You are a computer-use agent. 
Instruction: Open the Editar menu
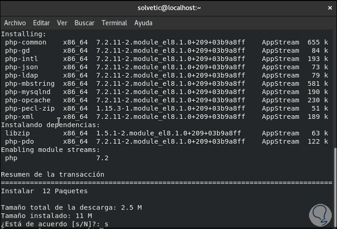tap(41, 23)
